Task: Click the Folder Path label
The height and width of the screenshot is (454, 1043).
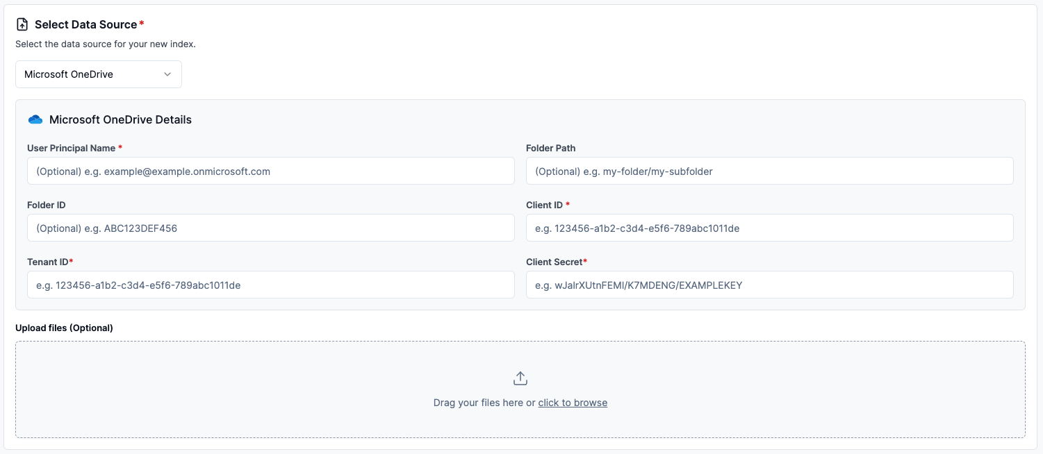Action: pos(550,148)
